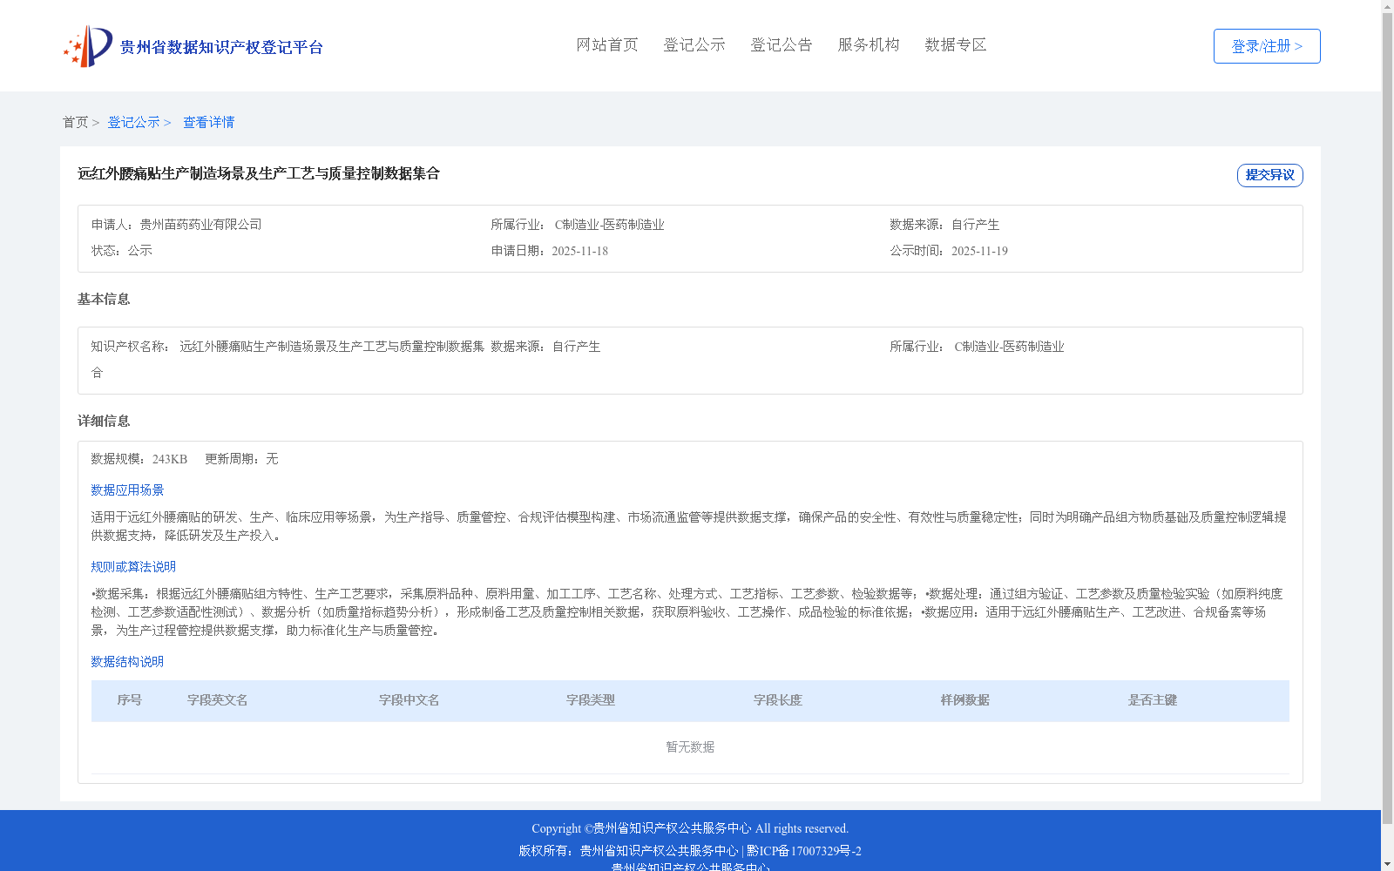The image size is (1394, 871).
Task: Select 服务机构 in the top menu
Action: pyautogui.click(x=869, y=44)
